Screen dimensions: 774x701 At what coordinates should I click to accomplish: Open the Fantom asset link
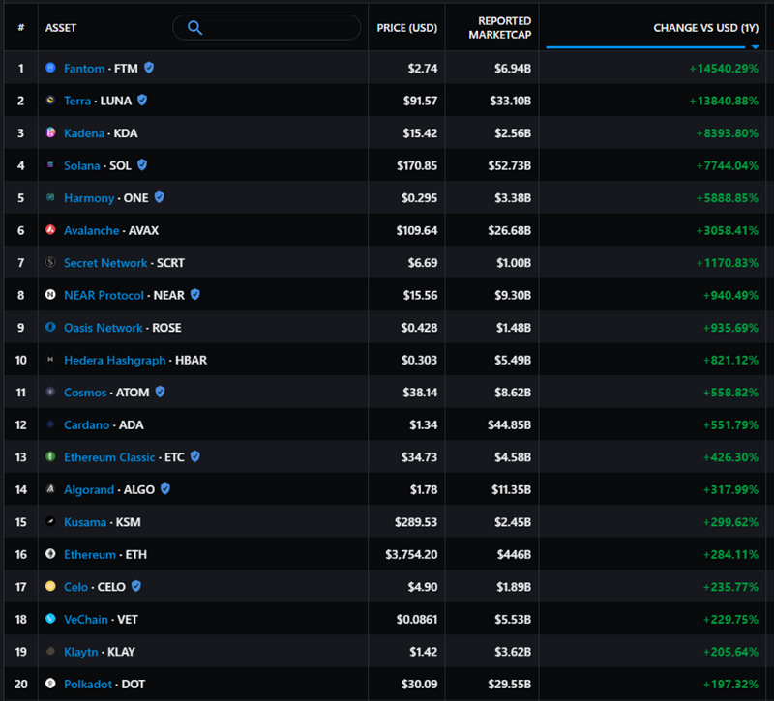[84, 68]
